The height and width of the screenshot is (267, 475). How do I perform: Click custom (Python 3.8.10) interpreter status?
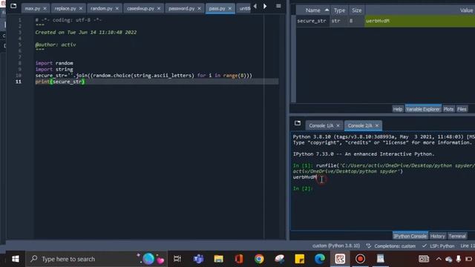pos(336,245)
